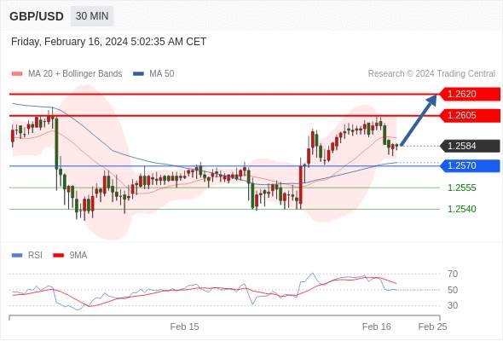Click the 1.2620 resistance price tag
This screenshot has height=341, width=503.
pos(470,94)
